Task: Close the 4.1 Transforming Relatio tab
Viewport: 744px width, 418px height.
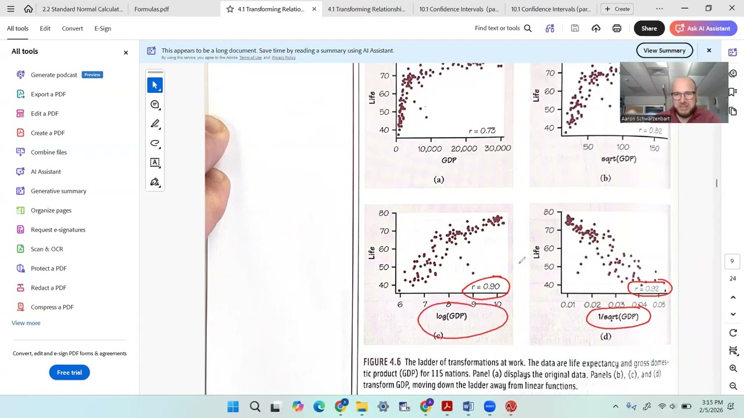Action: 314,9
